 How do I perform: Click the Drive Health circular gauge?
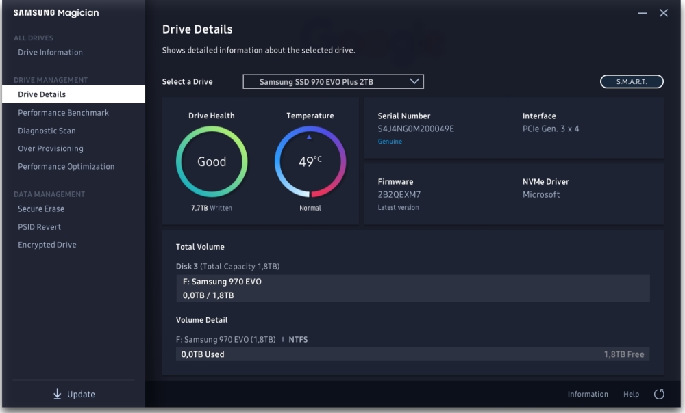point(212,162)
